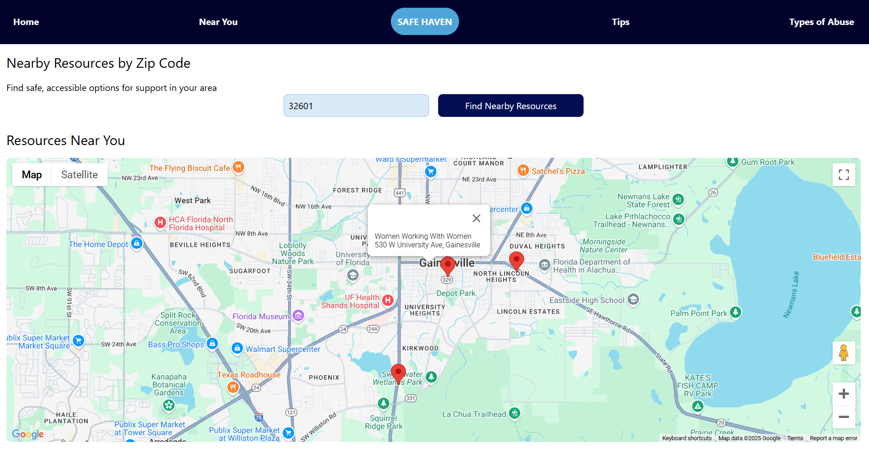The height and width of the screenshot is (467, 869).
Task: Click the Depot Park label
Action: 456,293
